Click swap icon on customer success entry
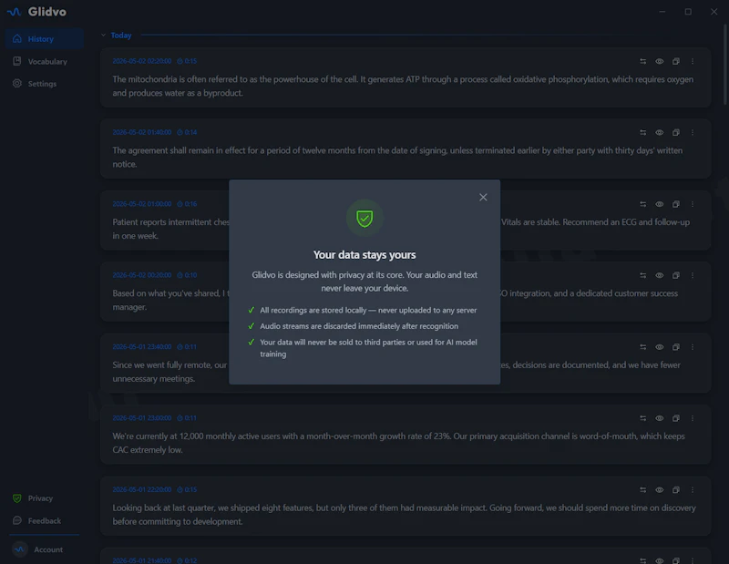This screenshot has width=729, height=564. [642, 275]
